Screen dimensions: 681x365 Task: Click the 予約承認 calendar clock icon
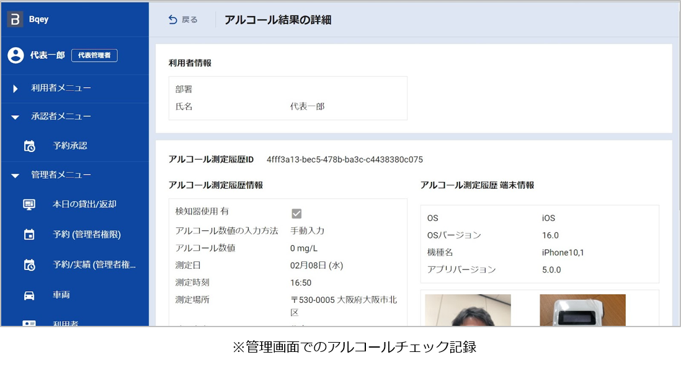[x=29, y=146]
